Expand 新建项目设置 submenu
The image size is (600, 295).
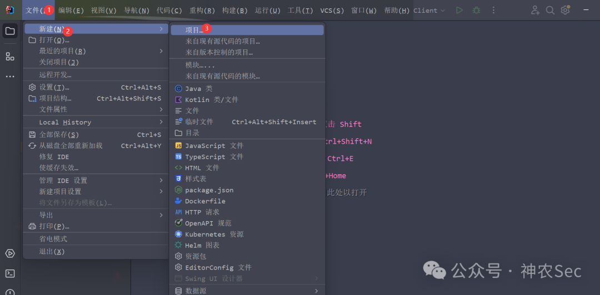point(96,191)
